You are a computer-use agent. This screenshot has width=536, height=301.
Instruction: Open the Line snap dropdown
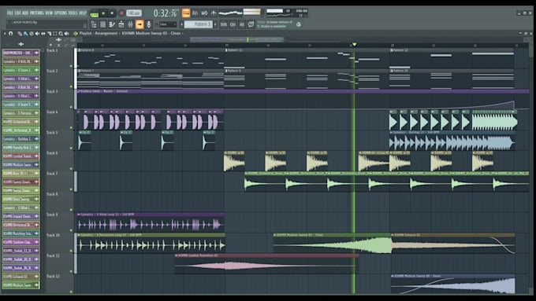[x=168, y=24]
